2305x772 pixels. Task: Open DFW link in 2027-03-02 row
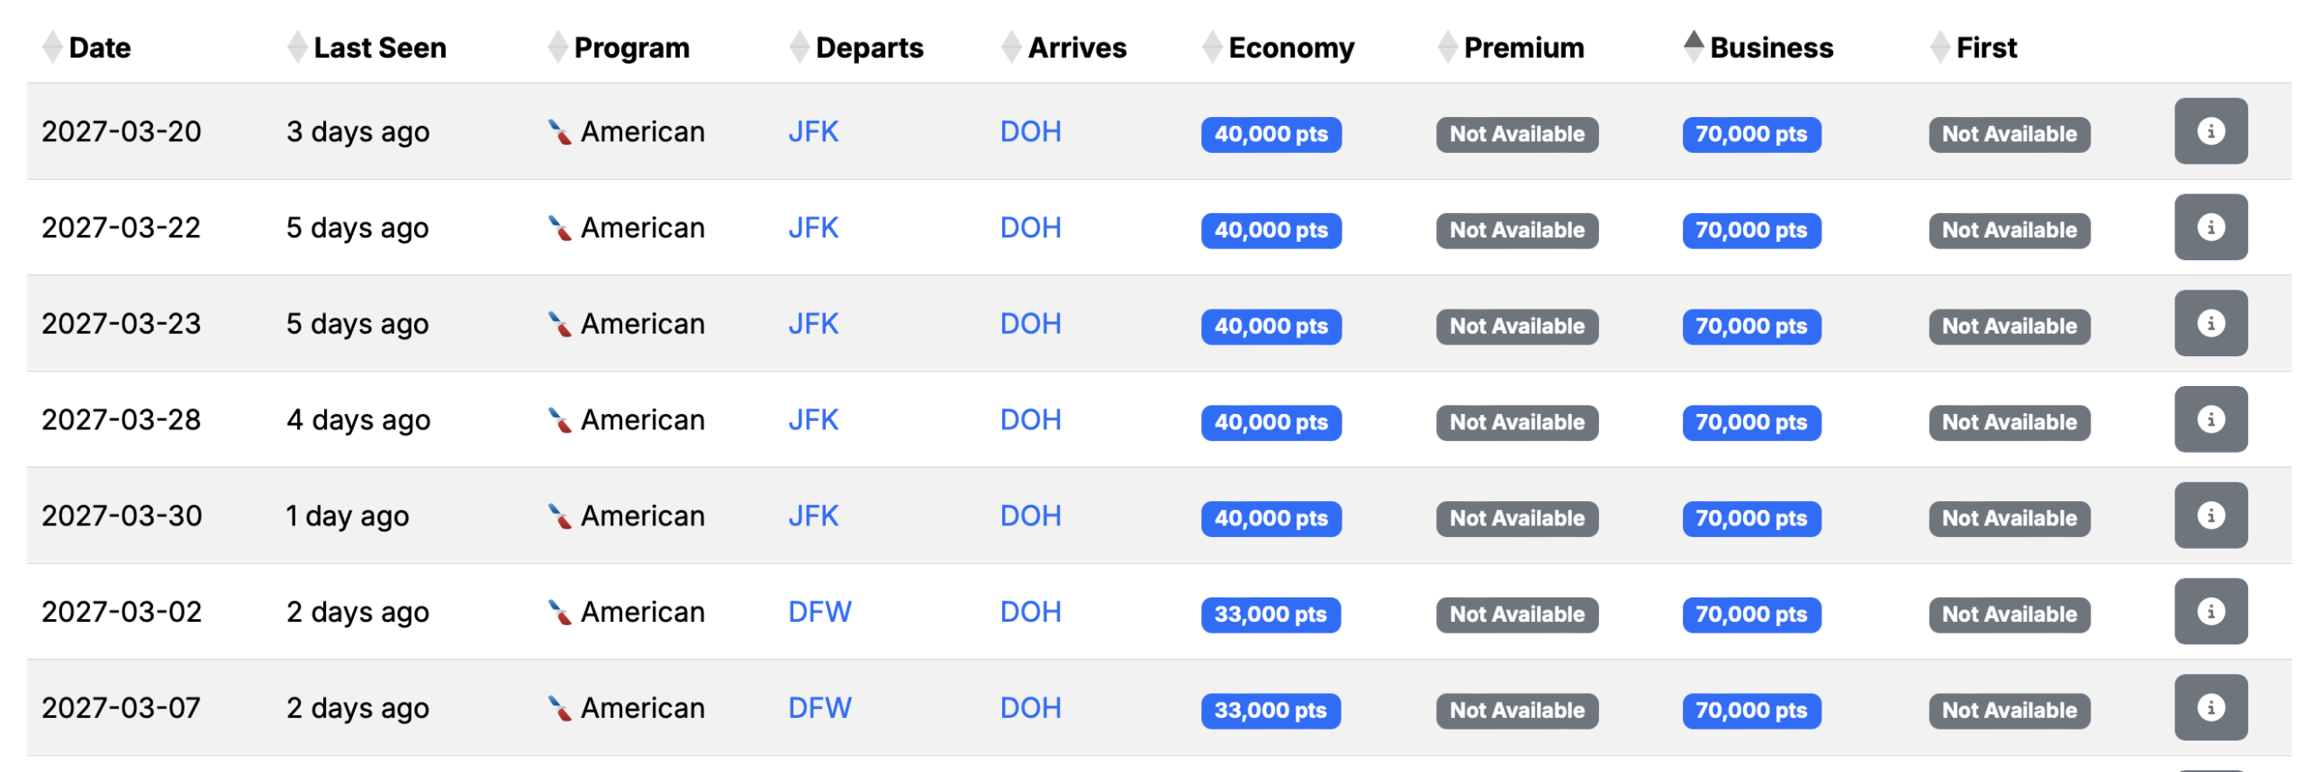(818, 613)
